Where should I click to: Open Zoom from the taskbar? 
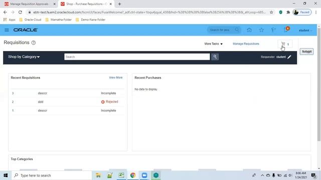[x=144, y=175]
